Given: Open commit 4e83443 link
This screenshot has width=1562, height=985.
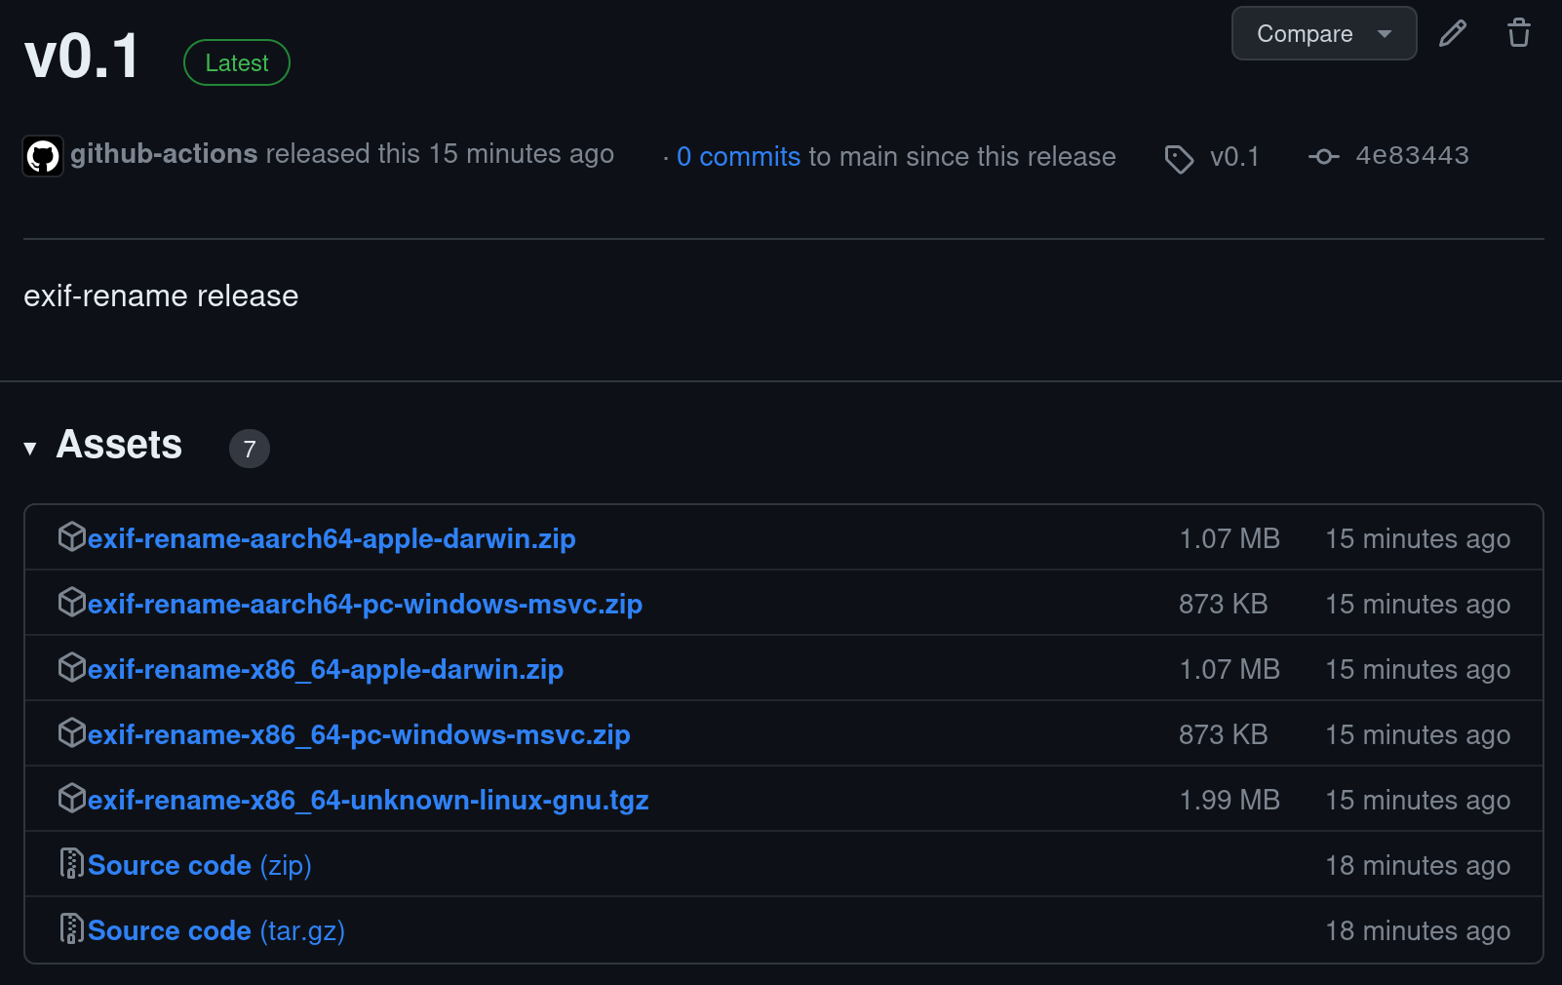Looking at the screenshot, I should pos(1411,156).
